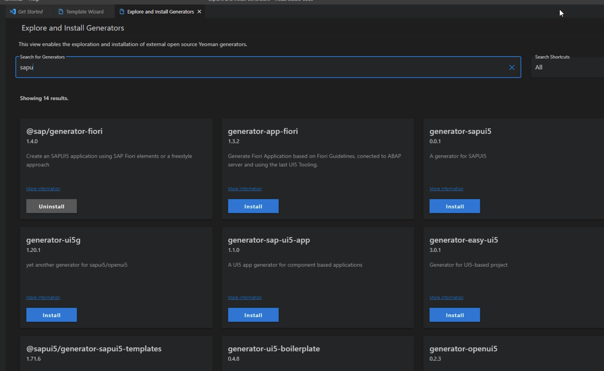Click the generator-sap-ui5-app card title
This screenshot has width=604, height=371.
269,240
